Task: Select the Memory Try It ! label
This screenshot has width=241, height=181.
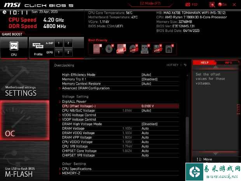Action: coord(74,79)
